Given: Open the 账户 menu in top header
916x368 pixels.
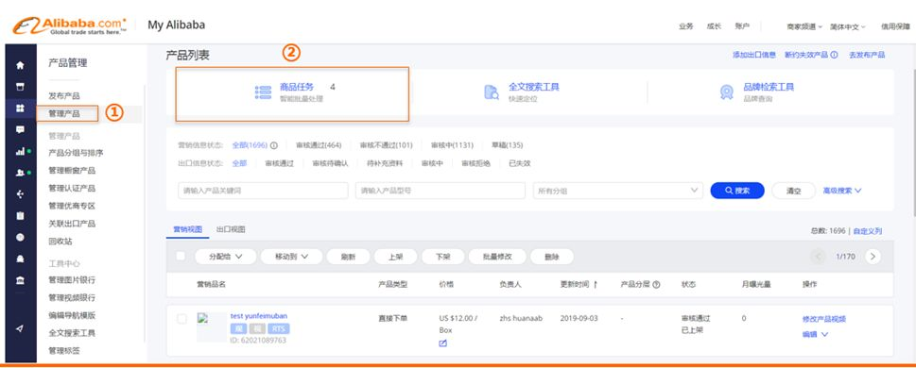Looking at the screenshot, I should point(742,26).
